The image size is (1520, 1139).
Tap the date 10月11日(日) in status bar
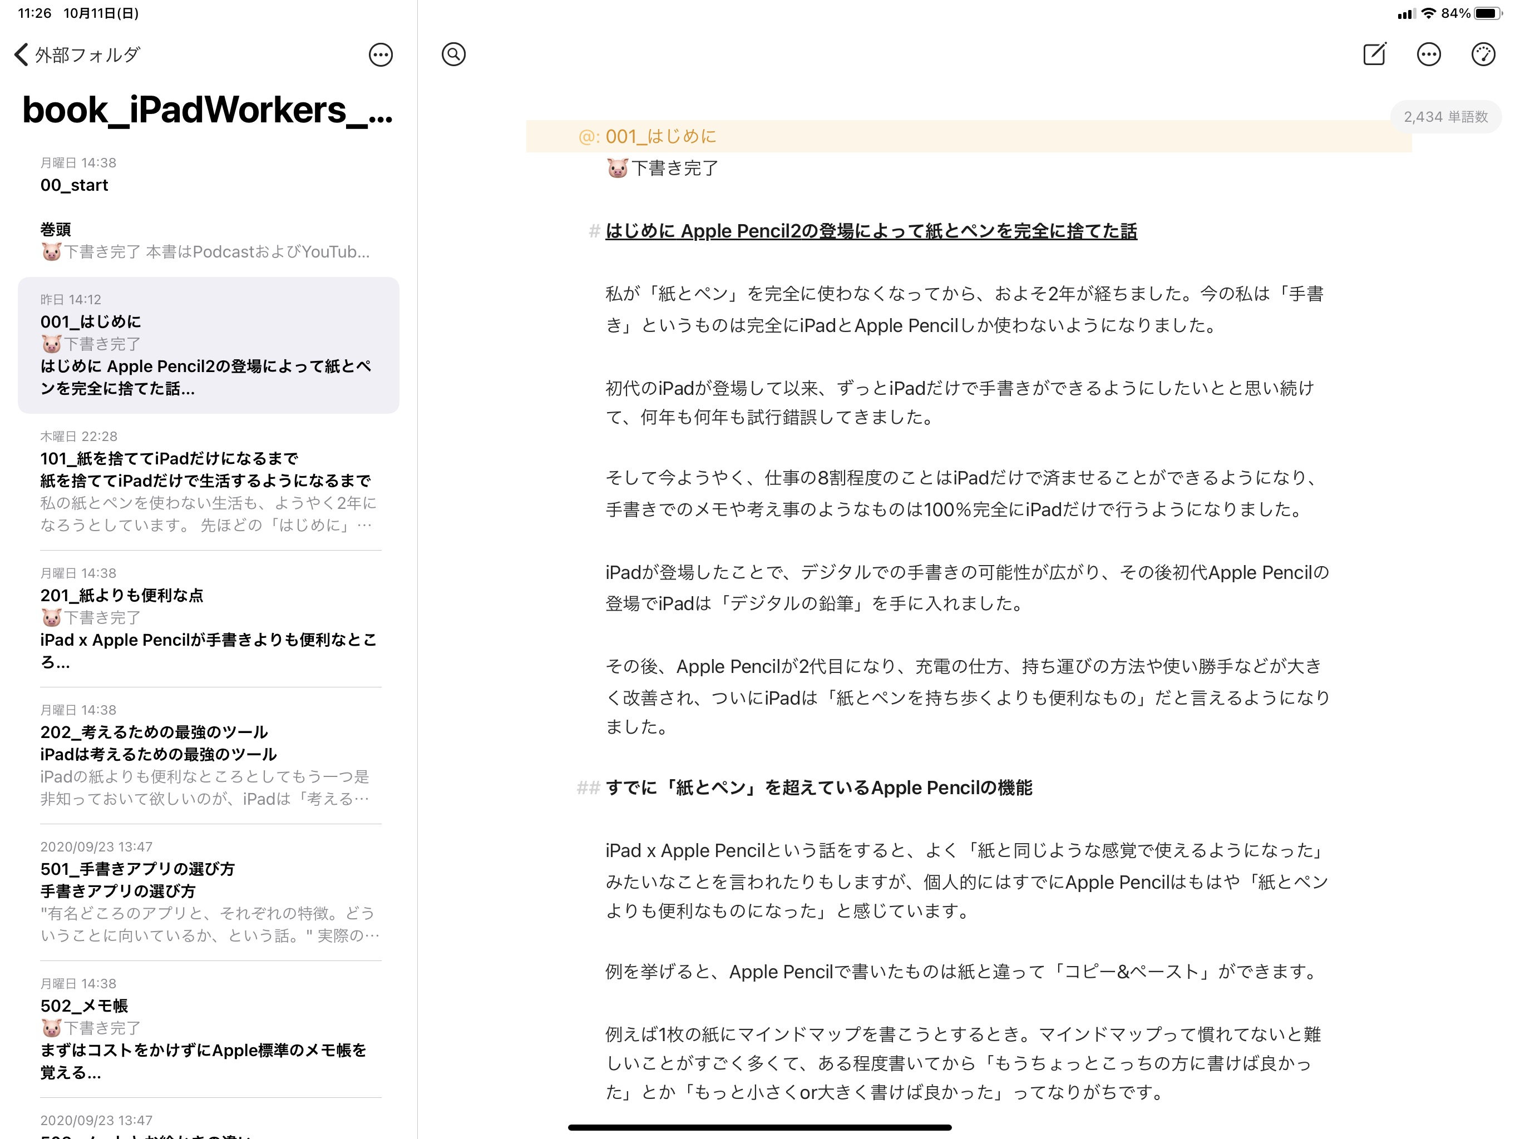[101, 13]
